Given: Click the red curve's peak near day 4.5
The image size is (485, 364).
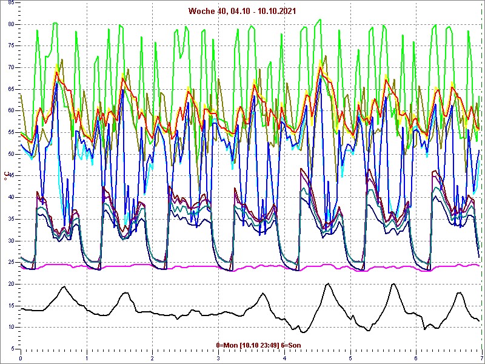Looking at the screenshot, I should (x=321, y=67).
